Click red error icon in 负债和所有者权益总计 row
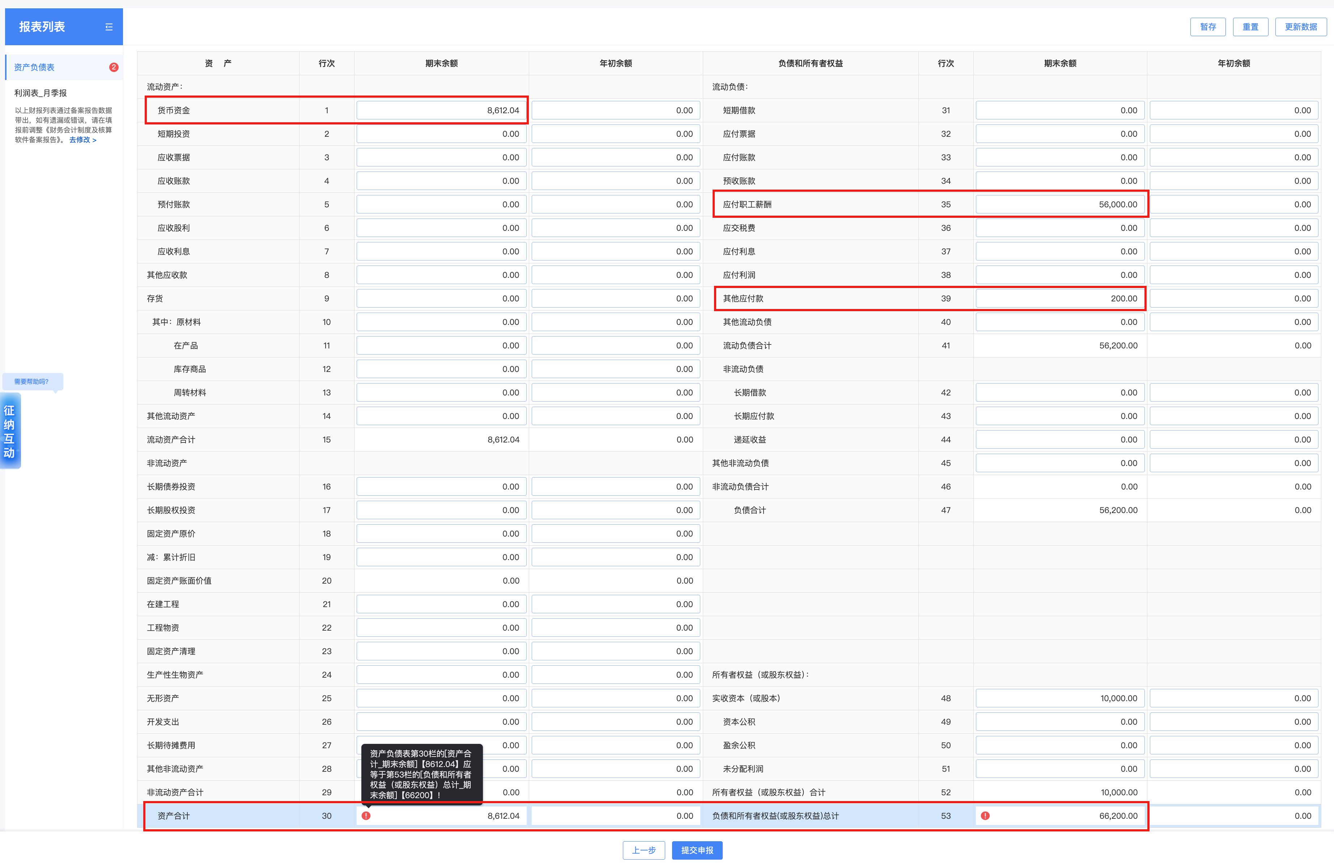The image size is (1334, 864). point(985,816)
